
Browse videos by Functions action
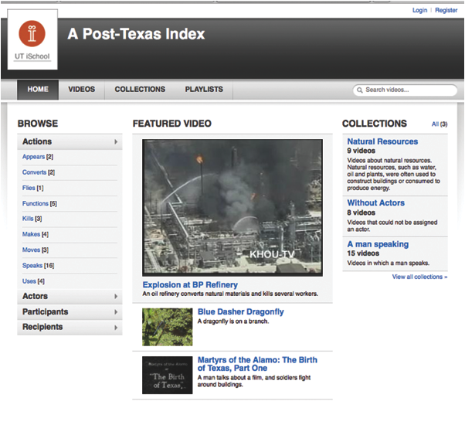pos(36,203)
